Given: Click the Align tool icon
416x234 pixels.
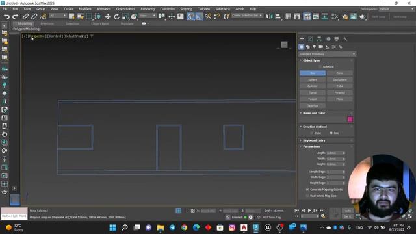Looking at the screenshot, I should [x=278, y=17].
